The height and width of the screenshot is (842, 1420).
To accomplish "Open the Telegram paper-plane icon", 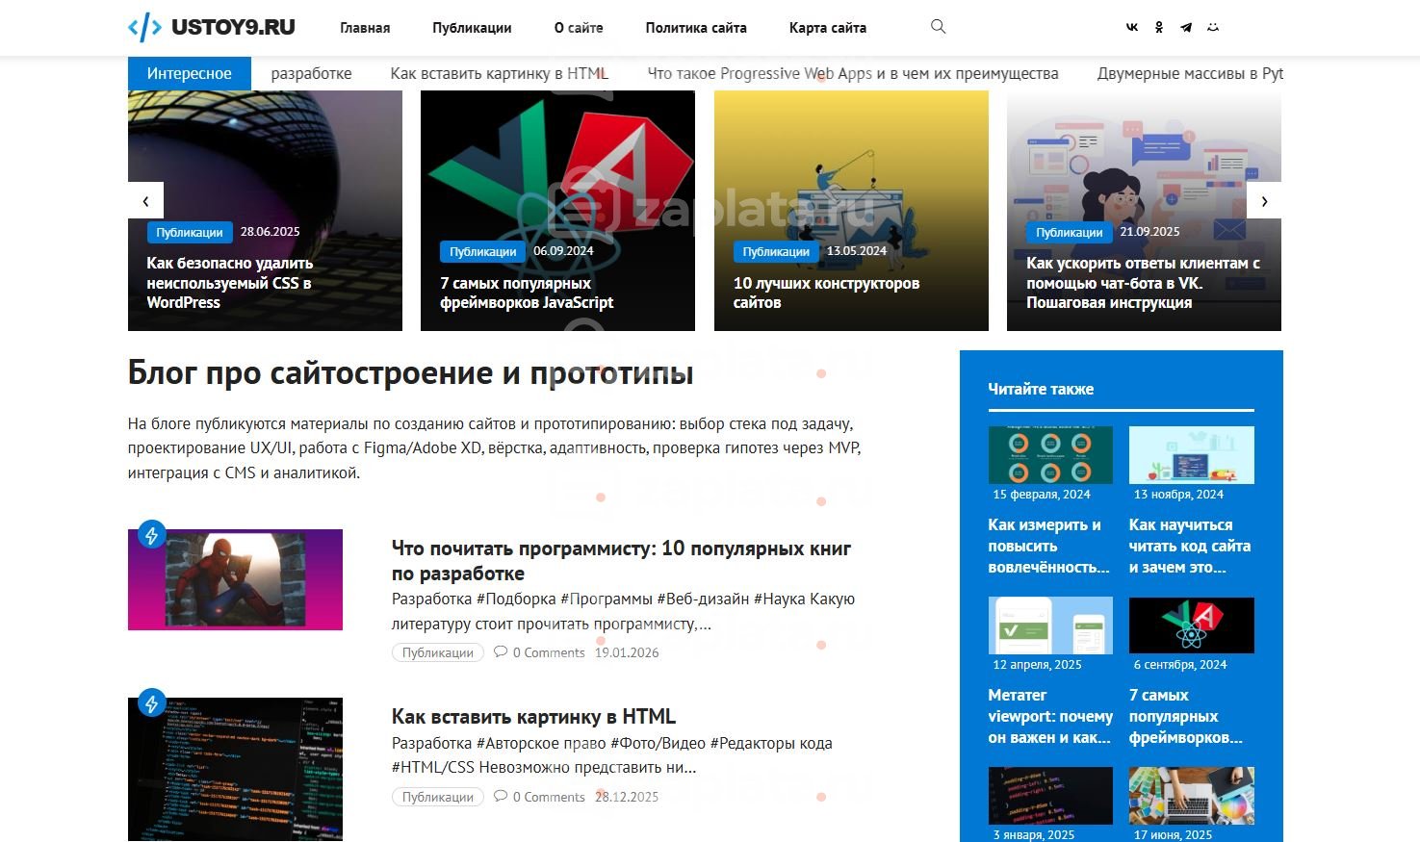I will 1186,27.
